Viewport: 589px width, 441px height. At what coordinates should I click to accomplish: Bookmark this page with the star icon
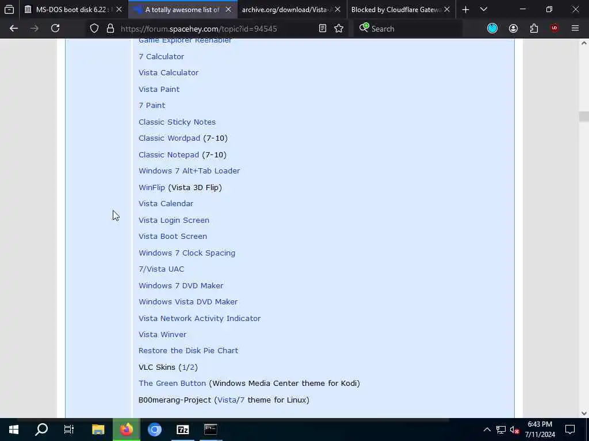point(339,29)
